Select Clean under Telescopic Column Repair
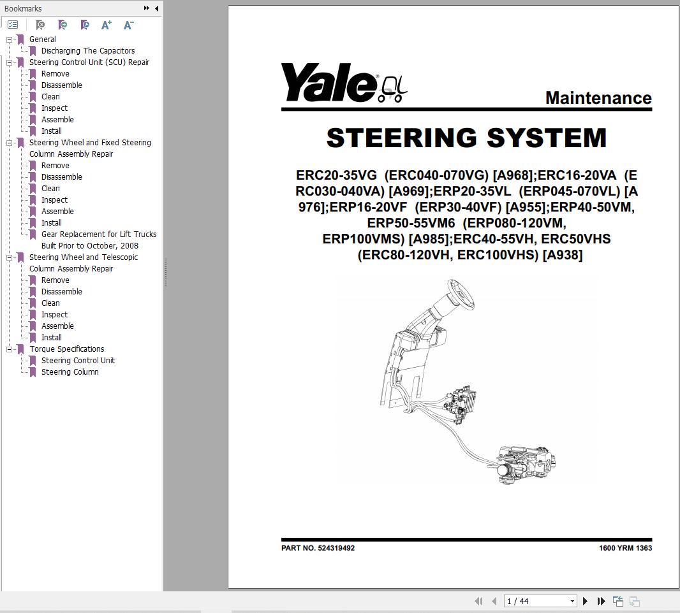The image size is (680, 613). click(50, 303)
